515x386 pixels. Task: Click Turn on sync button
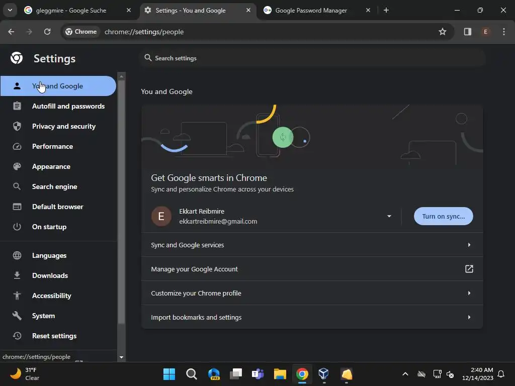point(444,216)
